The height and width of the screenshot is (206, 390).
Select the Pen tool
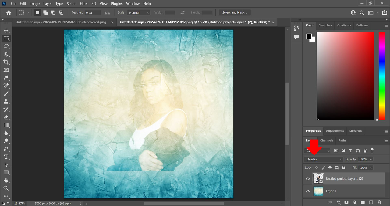(6, 149)
